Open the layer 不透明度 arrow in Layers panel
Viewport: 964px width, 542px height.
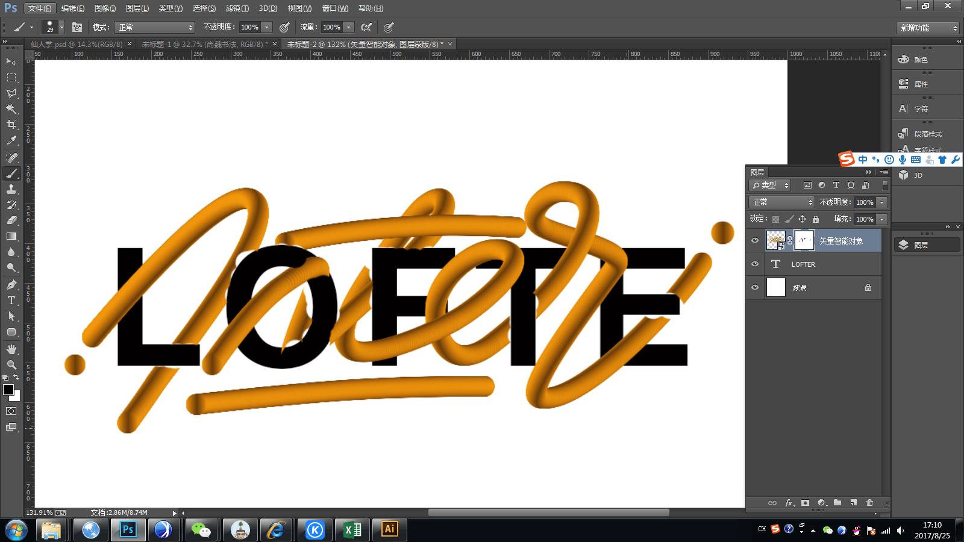tap(882, 202)
